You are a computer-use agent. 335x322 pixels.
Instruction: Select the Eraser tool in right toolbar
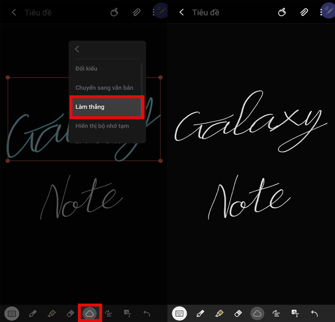click(238, 314)
